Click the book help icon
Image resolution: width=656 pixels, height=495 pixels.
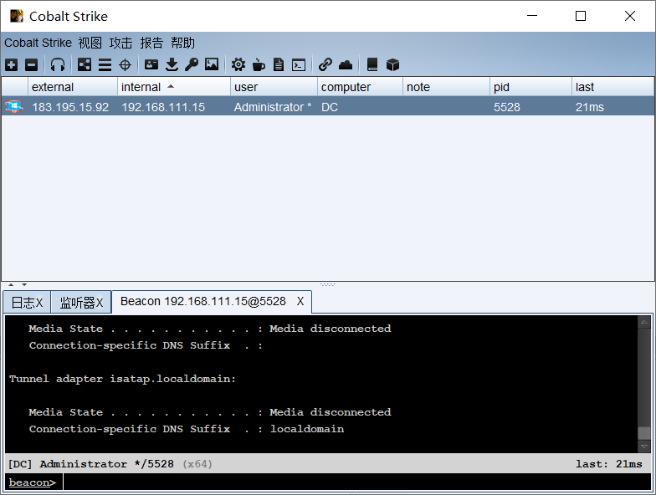coord(372,65)
